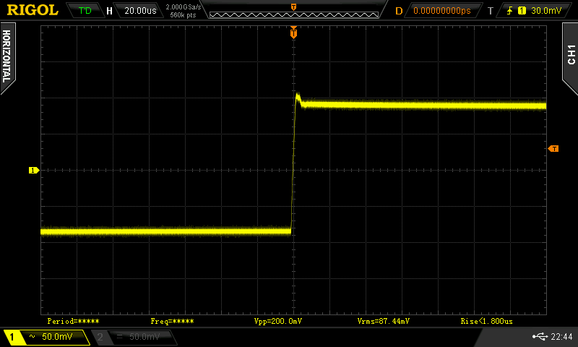Screen dimensions: 578x347
Task: Click the orange trigger level marker on right edge
Action: (x=553, y=148)
